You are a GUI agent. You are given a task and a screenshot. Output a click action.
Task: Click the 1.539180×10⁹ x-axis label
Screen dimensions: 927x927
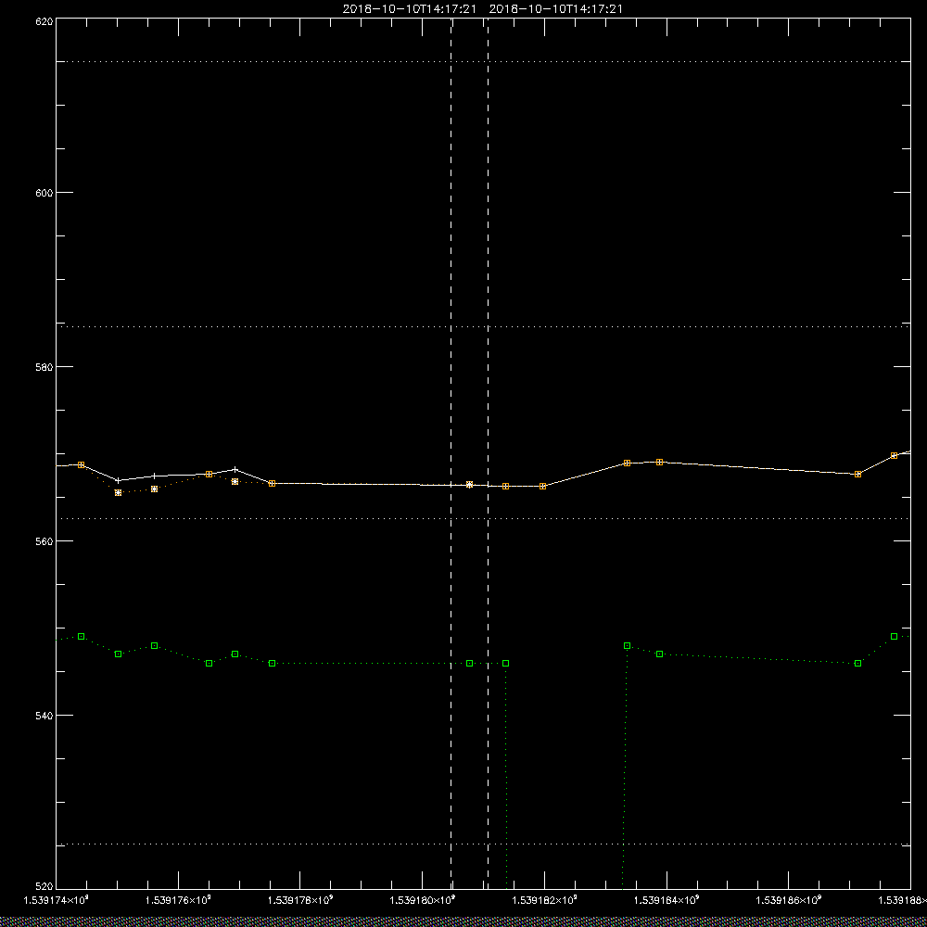[423, 900]
